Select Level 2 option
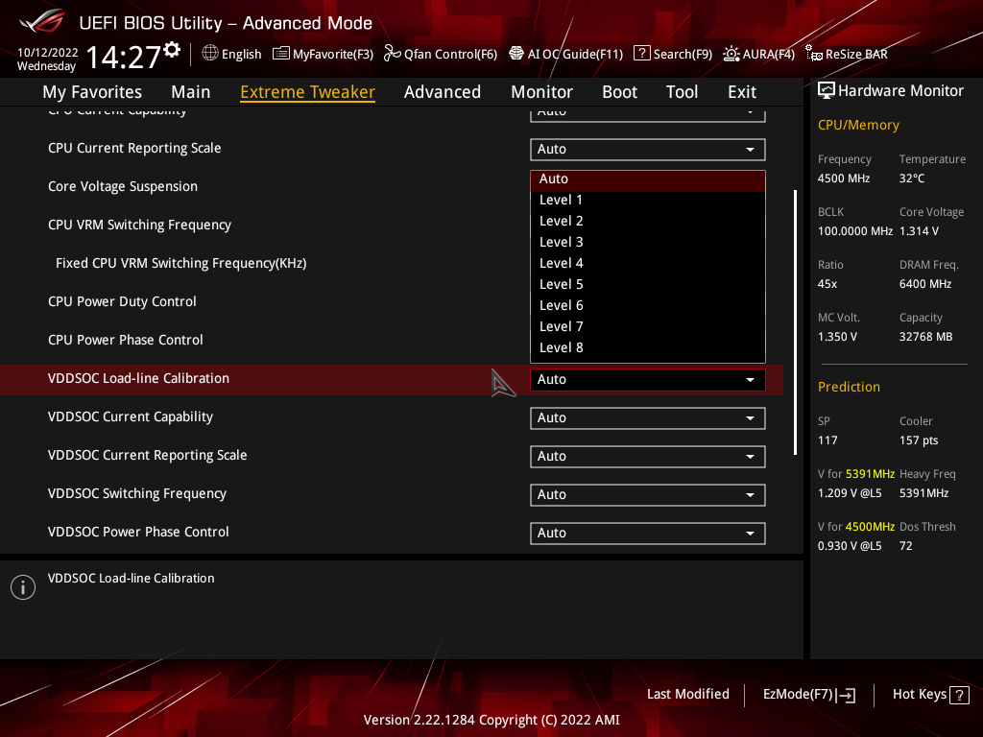Viewport: 983px width, 737px height. [x=648, y=222]
